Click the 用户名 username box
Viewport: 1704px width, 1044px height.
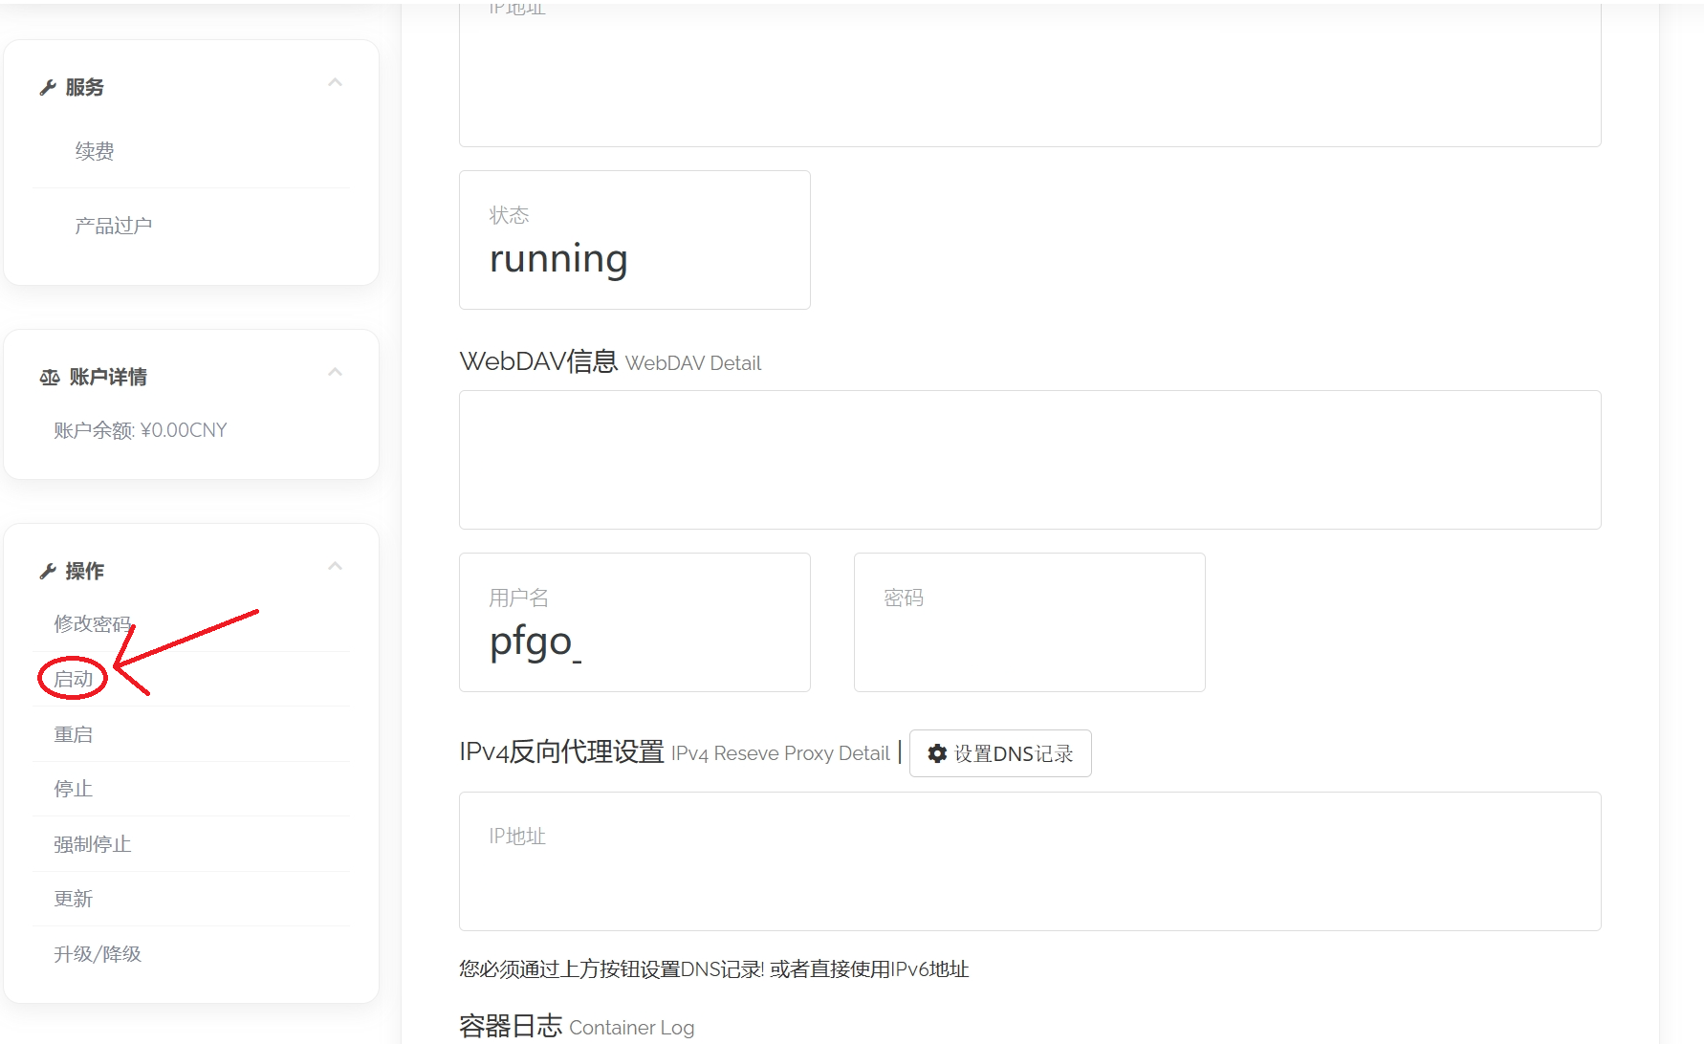coord(634,622)
